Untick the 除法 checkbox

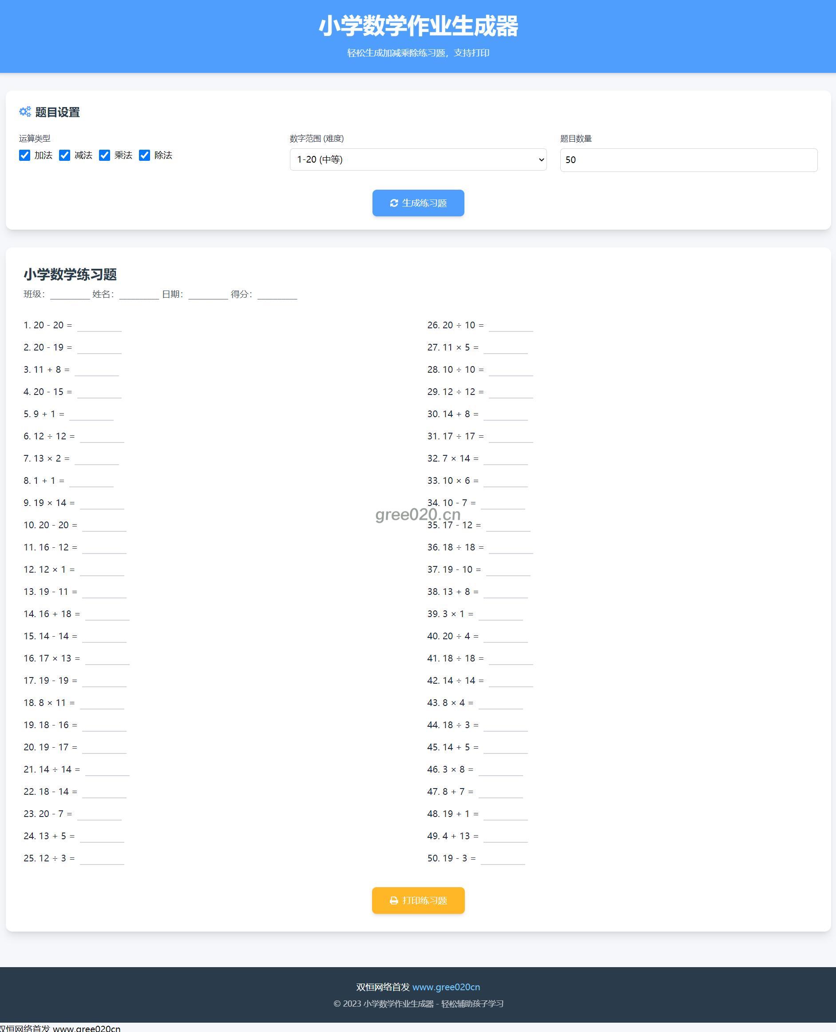point(144,155)
